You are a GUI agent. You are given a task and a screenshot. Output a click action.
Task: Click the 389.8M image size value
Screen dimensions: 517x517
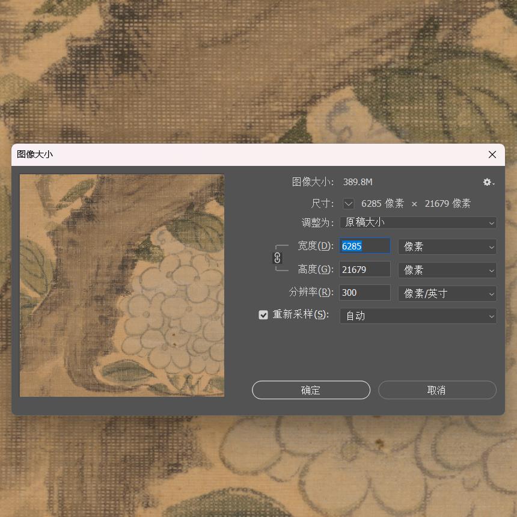tap(358, 182)
